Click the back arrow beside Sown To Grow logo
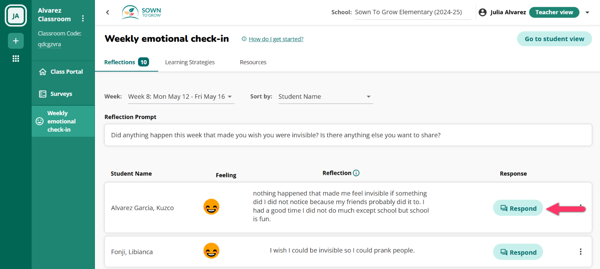Image resolution: width=600 pixels, height=269 pixels. [x=108, y=12]
